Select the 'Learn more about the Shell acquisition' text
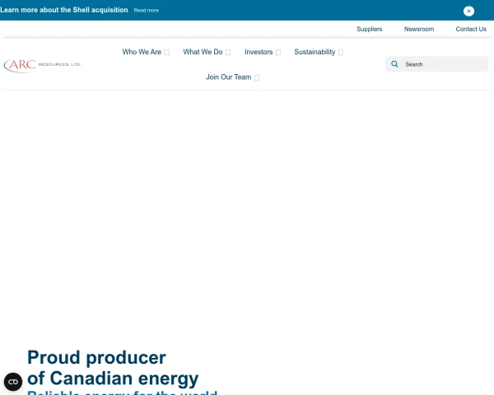Screen dimensions: 494x395 pyautogui.click(x=64, y=10)
